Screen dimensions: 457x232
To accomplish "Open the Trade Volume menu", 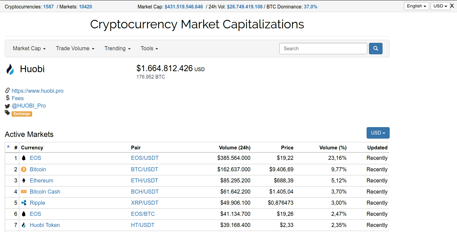I will [75, 49].
